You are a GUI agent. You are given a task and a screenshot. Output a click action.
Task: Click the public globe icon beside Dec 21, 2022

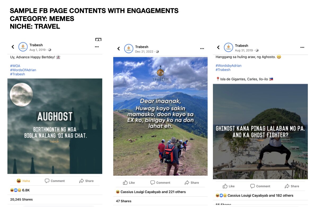click(157, 52)
